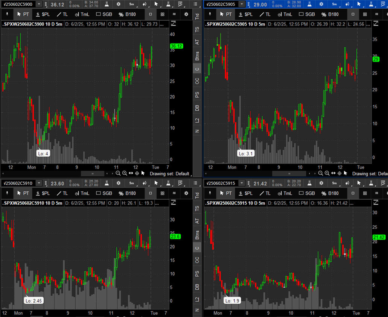Screen dimensions: 388x317
Task: Open chart settings gear in C5910 header
Action: (x=119, y=183)
